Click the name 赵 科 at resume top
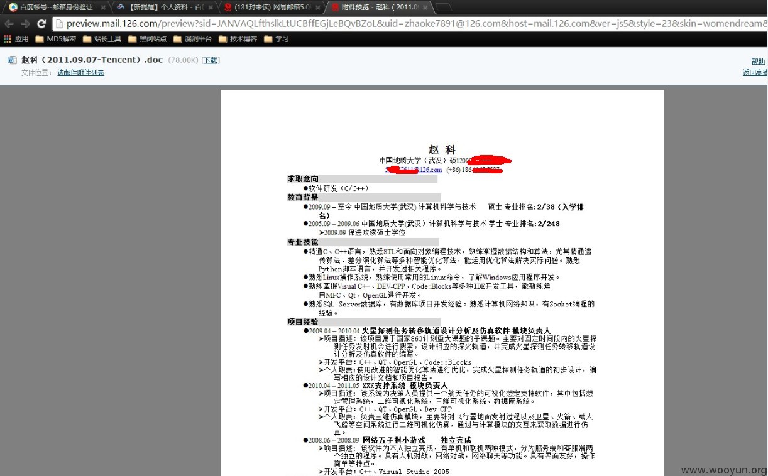Viewport: 768px width, 476px height. 442,149
